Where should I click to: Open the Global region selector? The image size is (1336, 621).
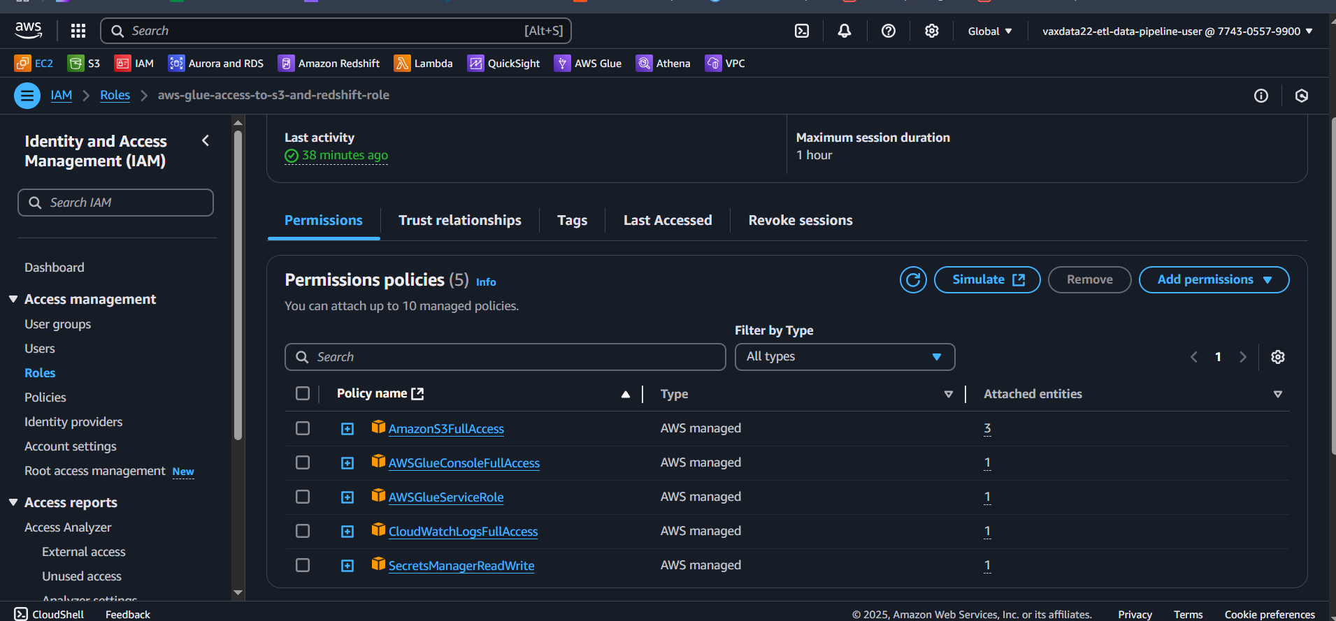pyautogui.click(x=990, y=31)
